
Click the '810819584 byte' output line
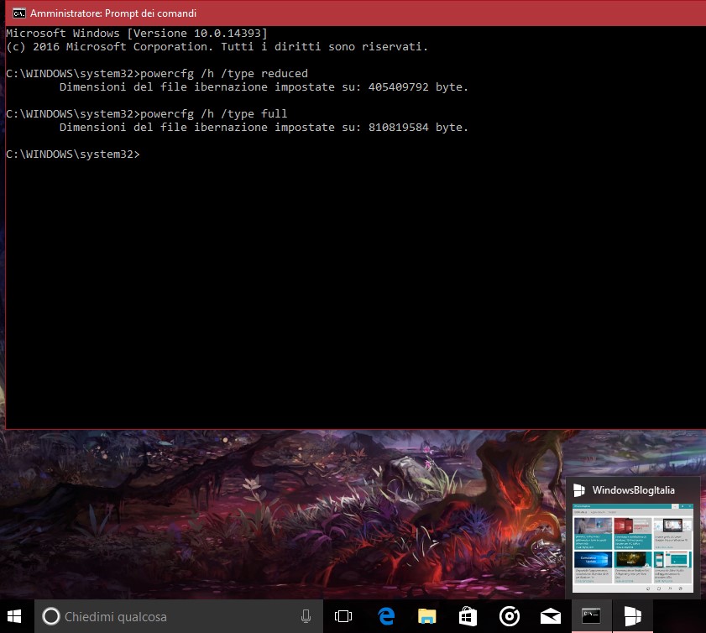tap(264, 128)
